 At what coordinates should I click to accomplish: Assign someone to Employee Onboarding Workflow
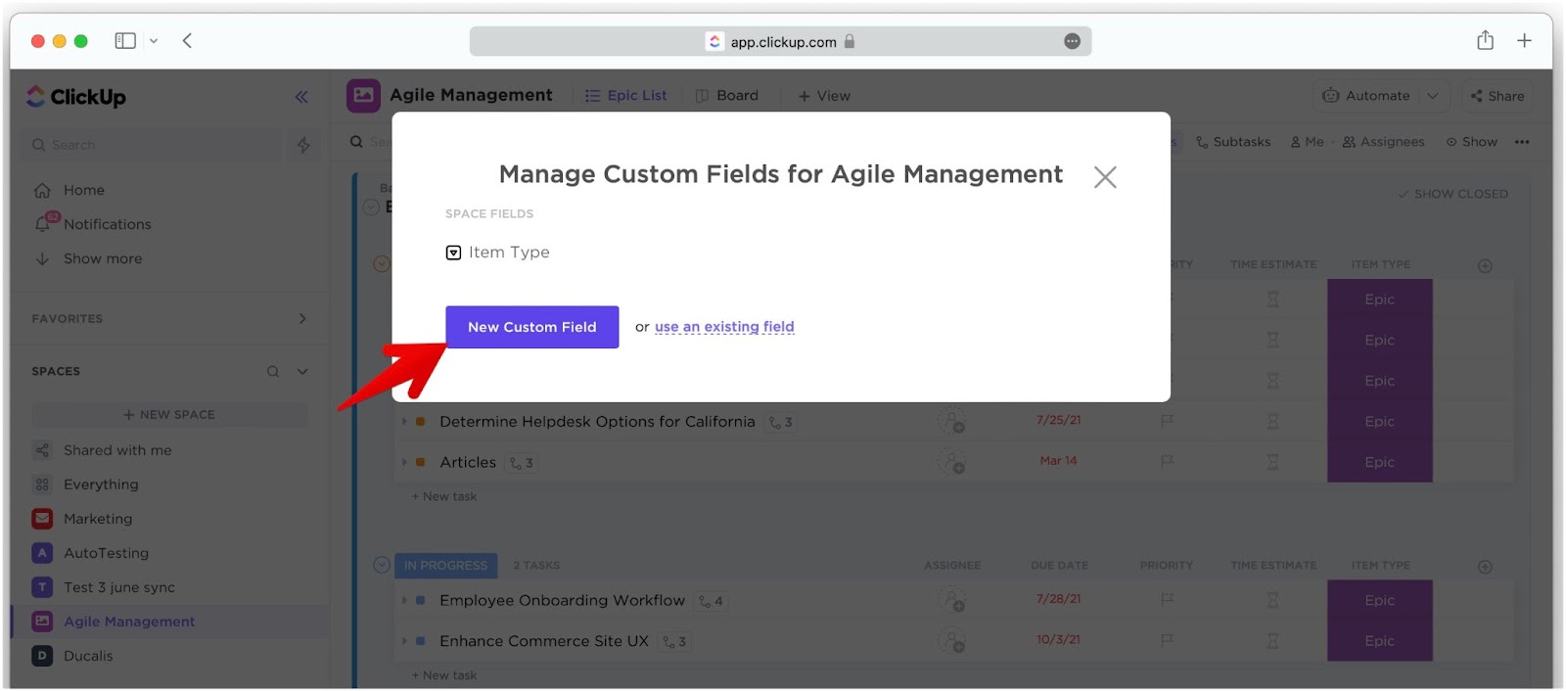(951, 600)
